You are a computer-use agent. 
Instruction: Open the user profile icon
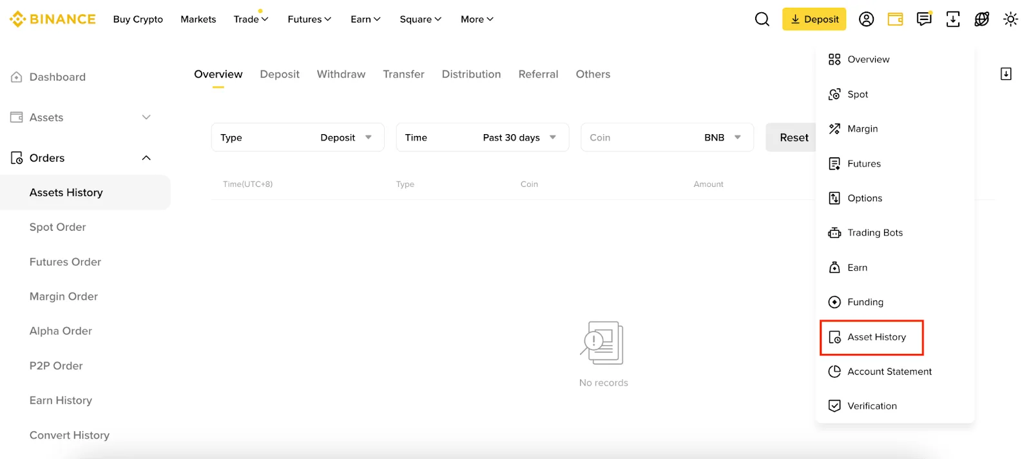coord(867,19)
